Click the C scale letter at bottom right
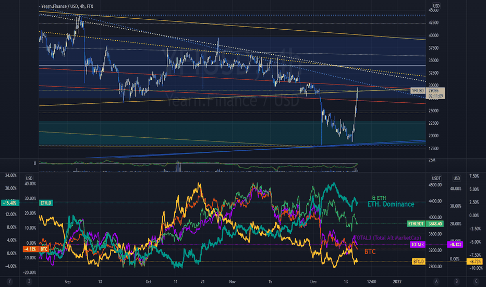 pos(476,281)
